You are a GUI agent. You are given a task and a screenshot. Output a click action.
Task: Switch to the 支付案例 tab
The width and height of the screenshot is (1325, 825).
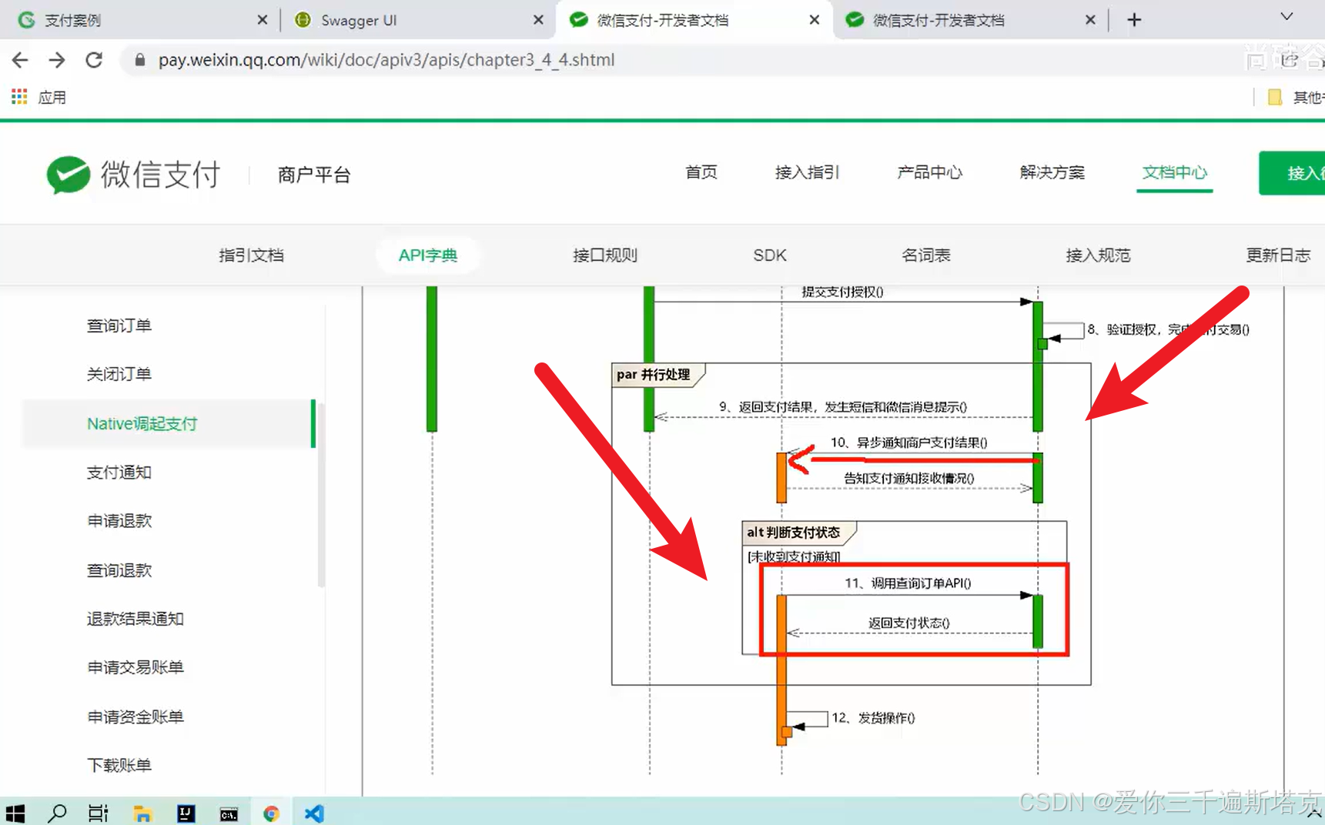pos(139,20)
